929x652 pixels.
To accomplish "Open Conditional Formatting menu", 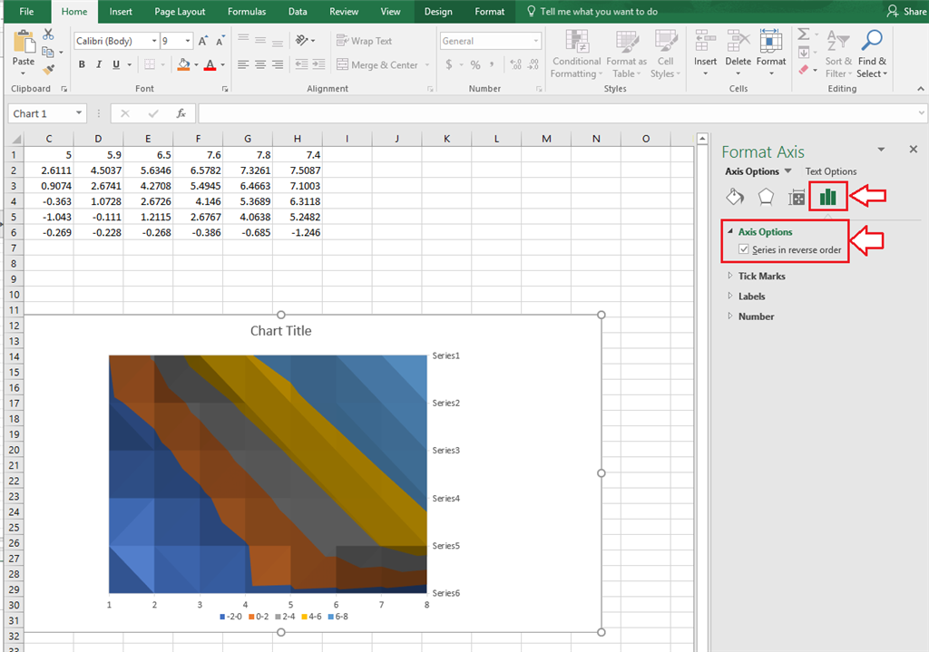I will (x=576, y=54).
